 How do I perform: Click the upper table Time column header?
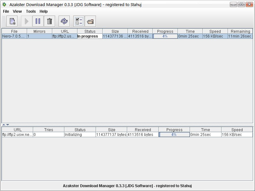(190, 31)
